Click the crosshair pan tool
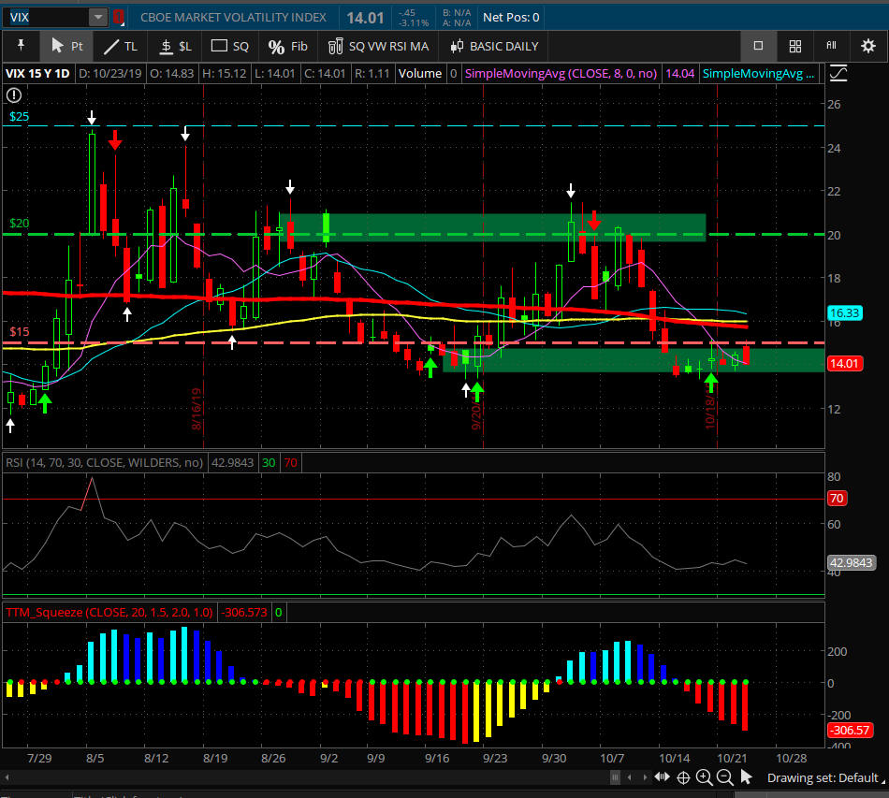 (683, 777)
